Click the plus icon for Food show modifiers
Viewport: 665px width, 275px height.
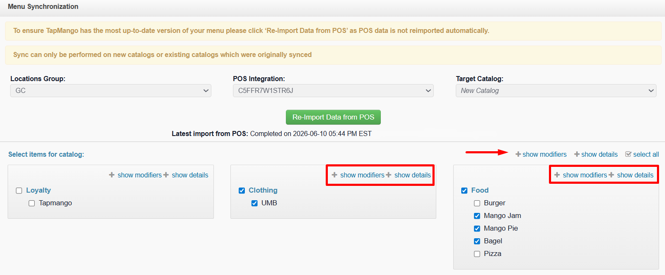click(x=557, y=175)
